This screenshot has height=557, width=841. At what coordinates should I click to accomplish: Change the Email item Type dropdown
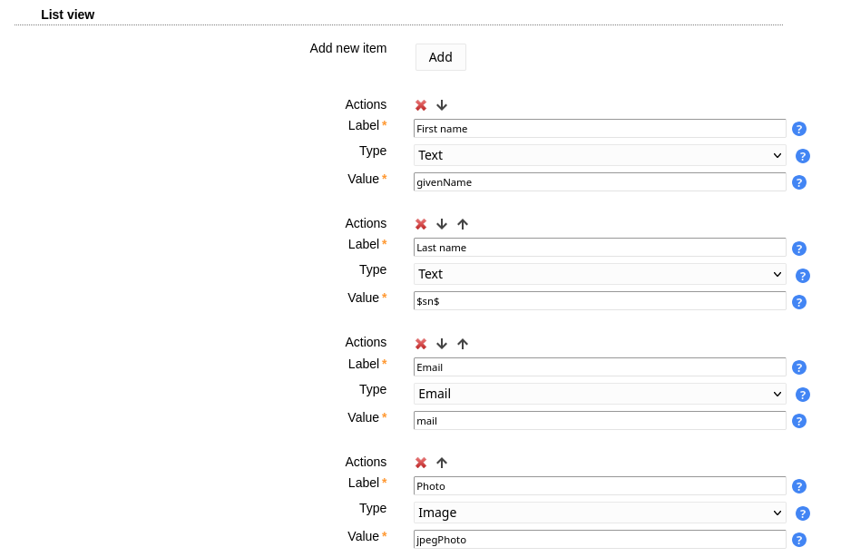(x=600, y=394)
